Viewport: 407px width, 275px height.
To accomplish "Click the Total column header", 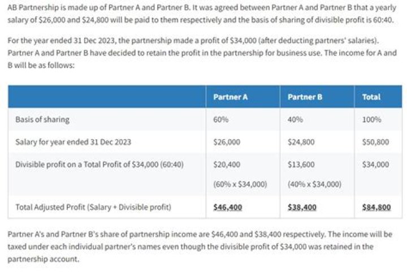I will 371,97.
